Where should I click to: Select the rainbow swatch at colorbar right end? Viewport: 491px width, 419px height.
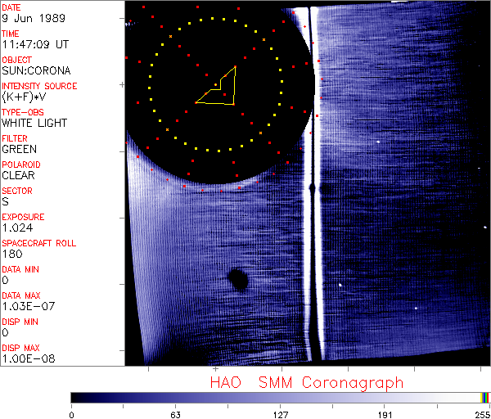click(485, 397)
